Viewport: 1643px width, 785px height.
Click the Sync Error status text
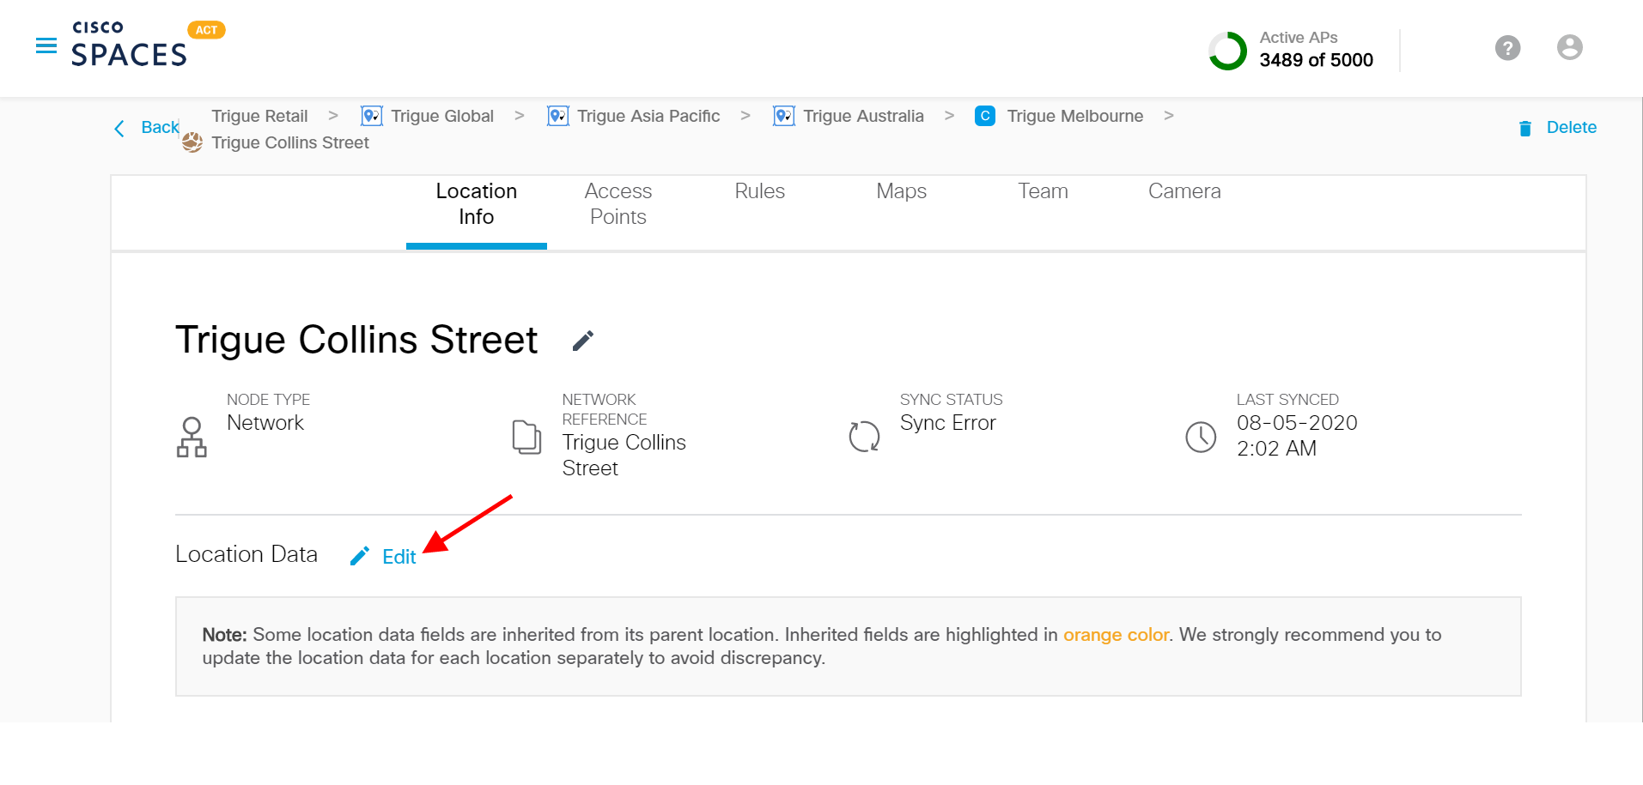point(947,423)
